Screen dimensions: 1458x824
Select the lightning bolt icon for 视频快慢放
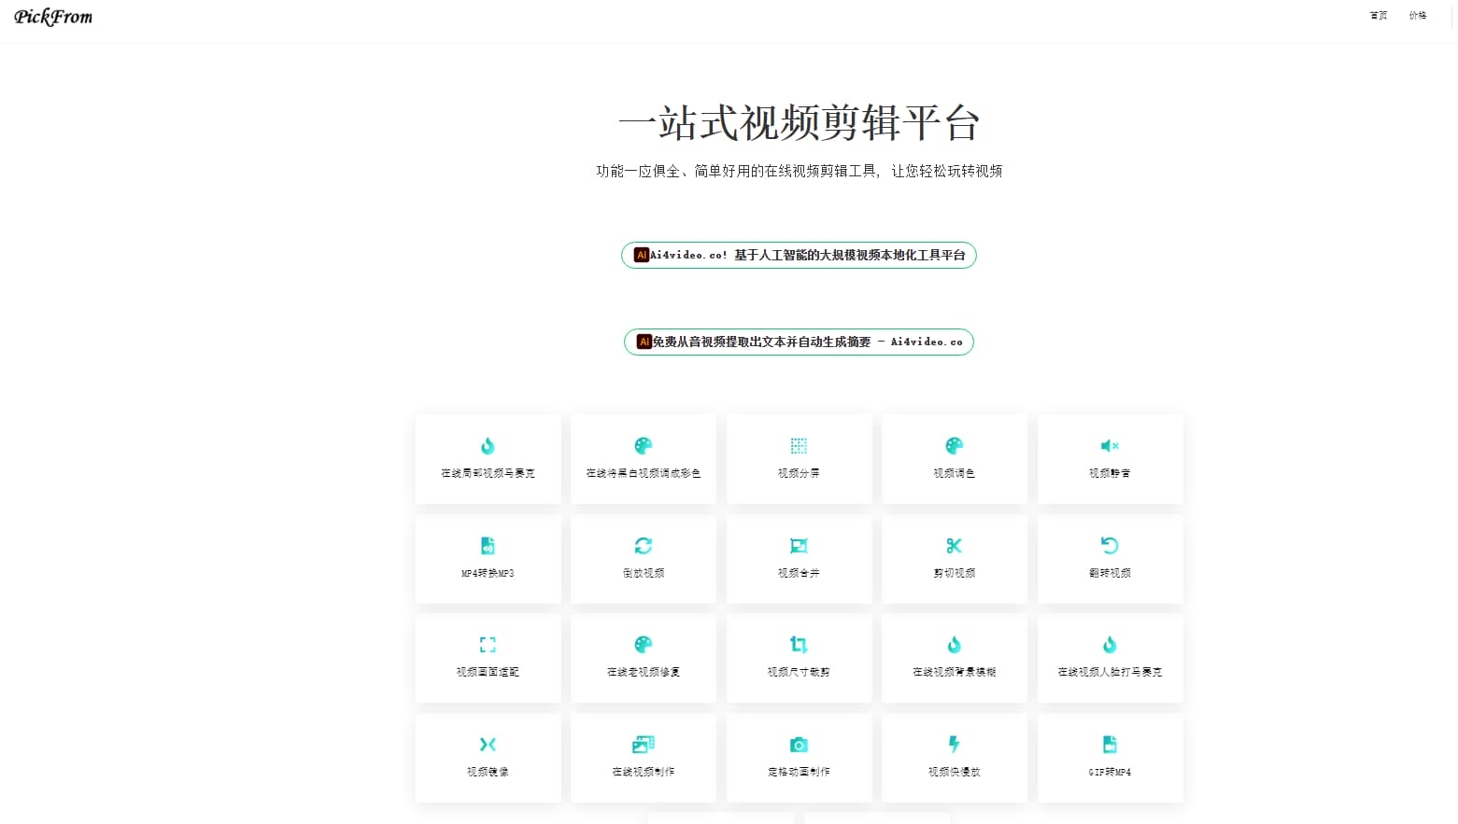[954, 745]
